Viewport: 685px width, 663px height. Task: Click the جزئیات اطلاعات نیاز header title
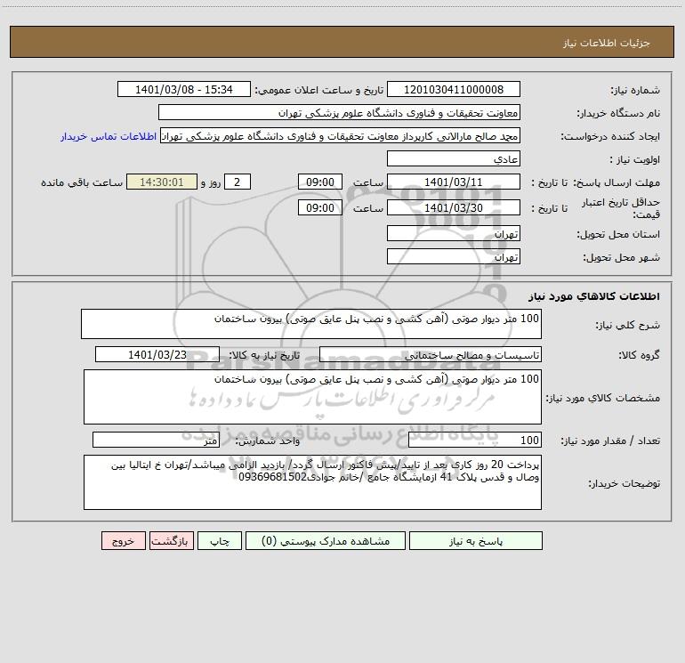click(607, 43)
